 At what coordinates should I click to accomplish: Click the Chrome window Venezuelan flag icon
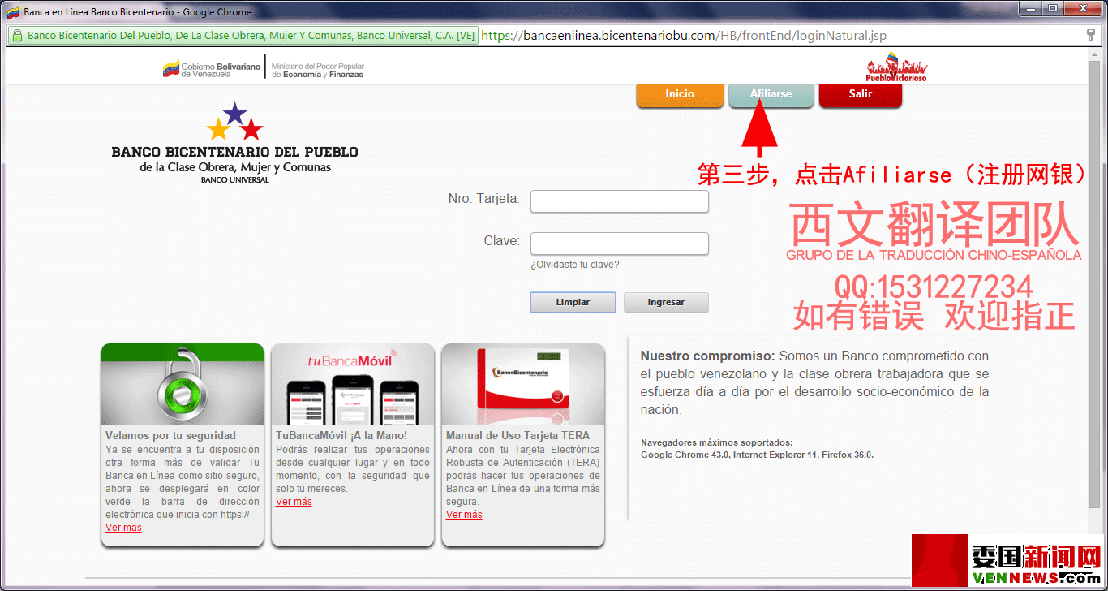(x=13, y=12)
